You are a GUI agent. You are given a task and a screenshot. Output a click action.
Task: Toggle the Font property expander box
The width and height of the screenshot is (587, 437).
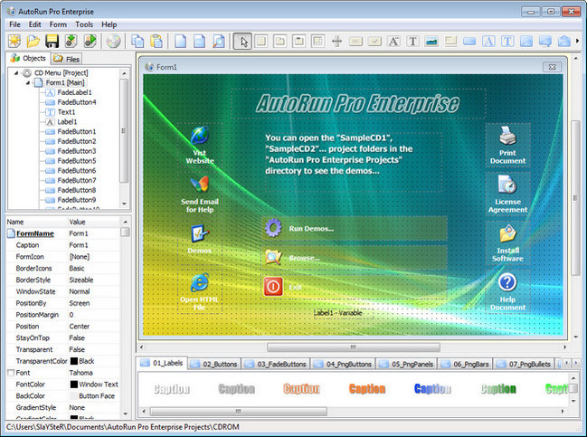[11, 373]
